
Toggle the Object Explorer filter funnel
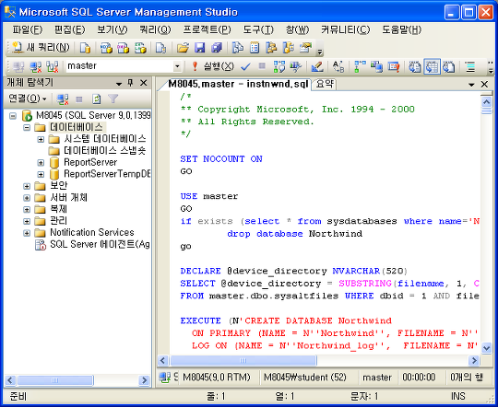(x=113, y=99)
